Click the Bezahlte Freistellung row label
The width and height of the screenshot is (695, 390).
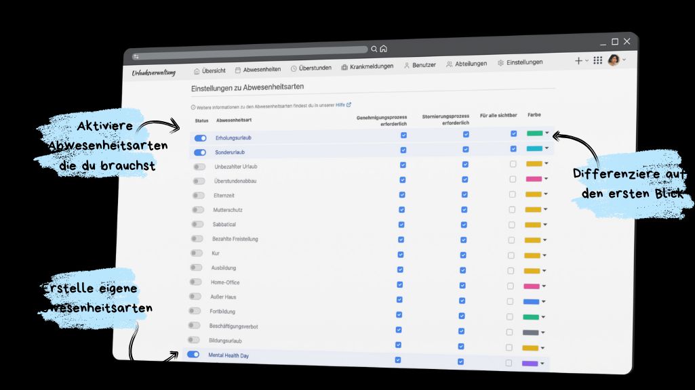pyautogui.click(x=235, y=239)
